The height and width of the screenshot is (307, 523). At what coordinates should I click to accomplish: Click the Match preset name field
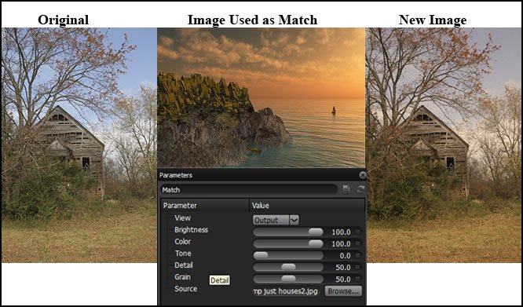tap(249, 190)
